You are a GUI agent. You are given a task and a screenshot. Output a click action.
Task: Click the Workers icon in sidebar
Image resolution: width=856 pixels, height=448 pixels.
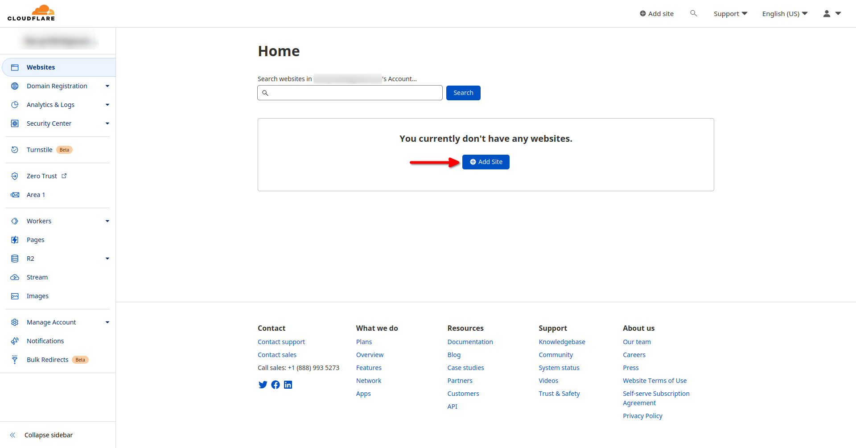click(15, 221)
